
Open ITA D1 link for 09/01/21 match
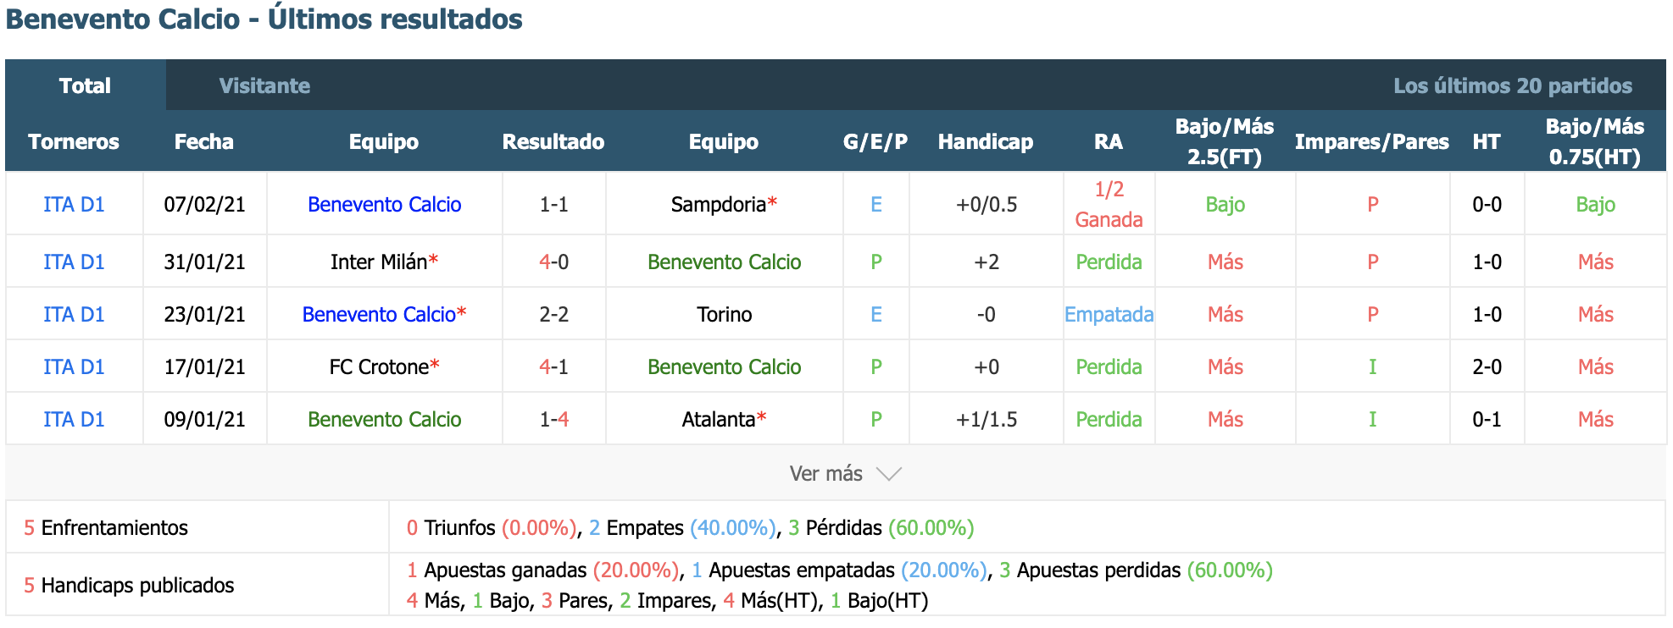(74, 420)
